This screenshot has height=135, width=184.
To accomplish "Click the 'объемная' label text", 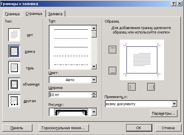I will [31, 84].
